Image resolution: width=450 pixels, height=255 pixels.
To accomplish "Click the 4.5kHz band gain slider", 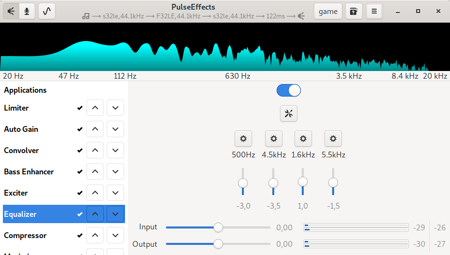I will (273, 182).
